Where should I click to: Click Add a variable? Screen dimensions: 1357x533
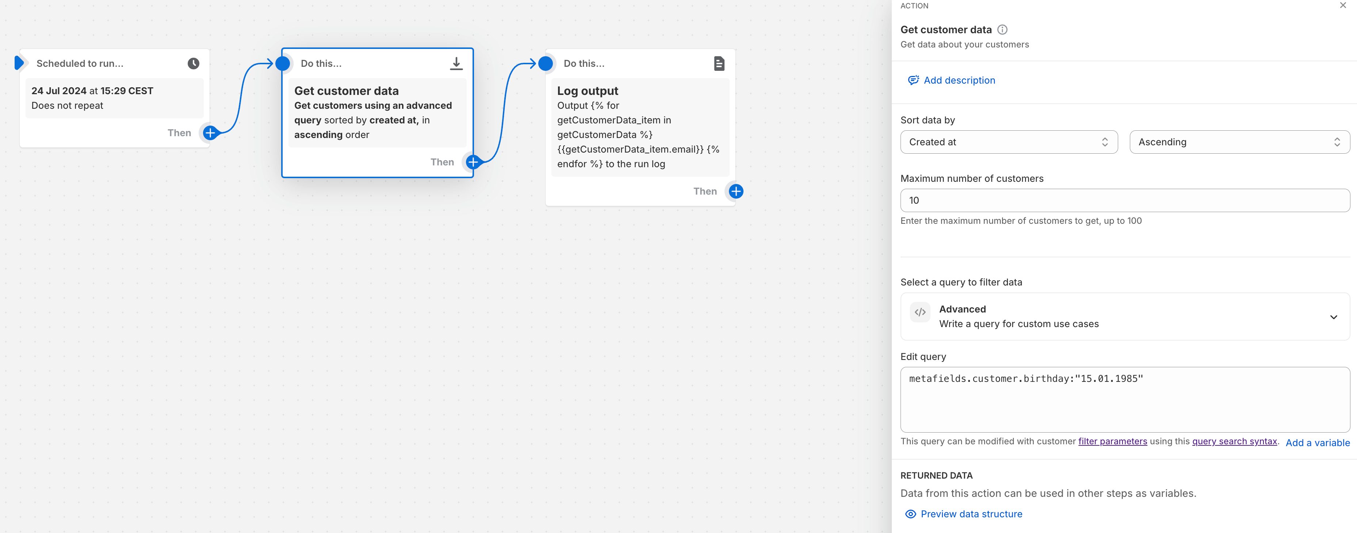1317,443
